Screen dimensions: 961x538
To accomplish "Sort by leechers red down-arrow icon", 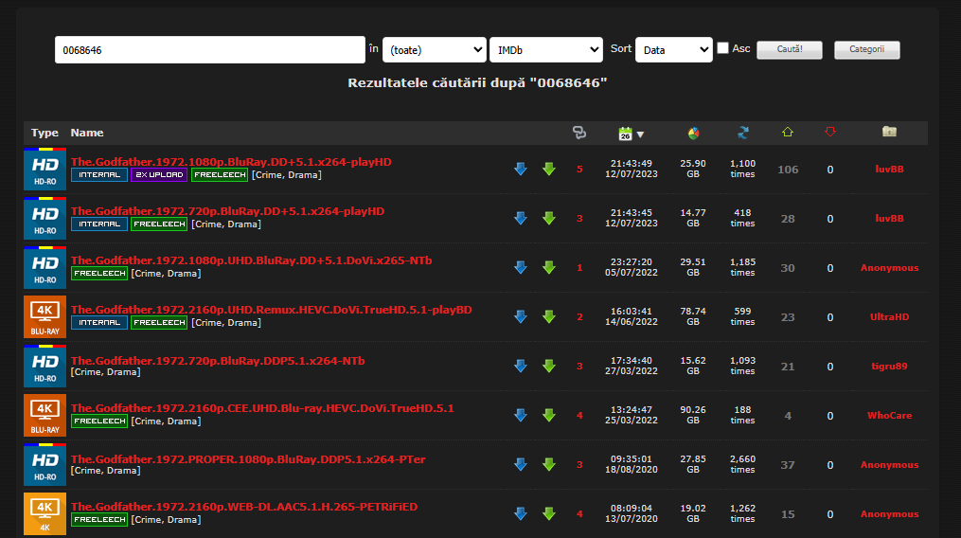I will (829, 132).
